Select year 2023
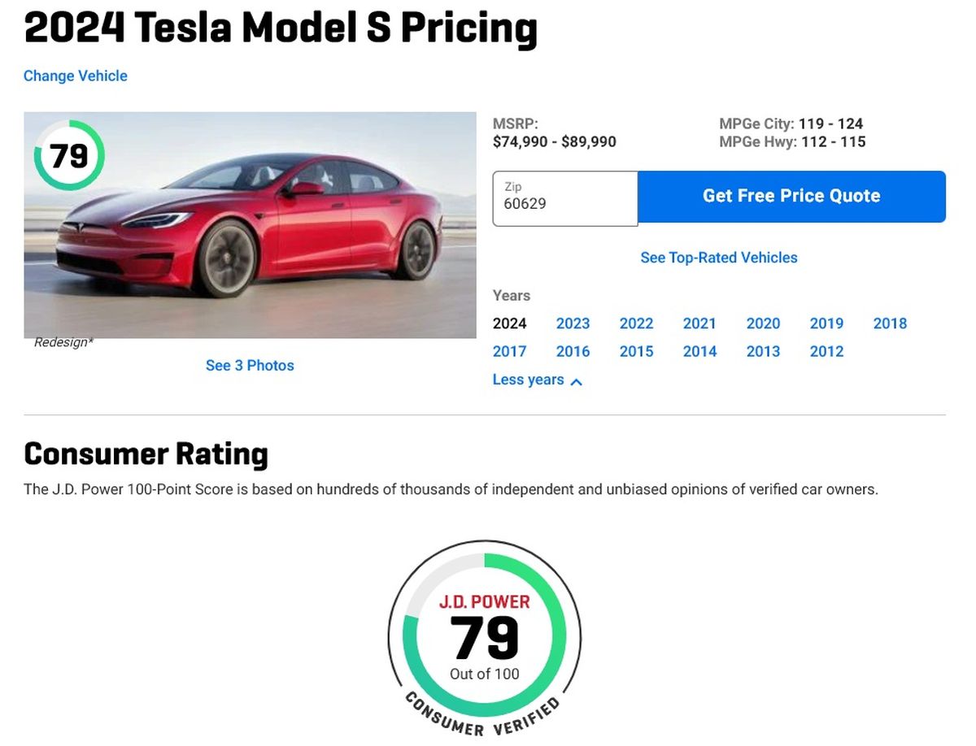Viewport: 976px width, 746px height. (573, 323)
